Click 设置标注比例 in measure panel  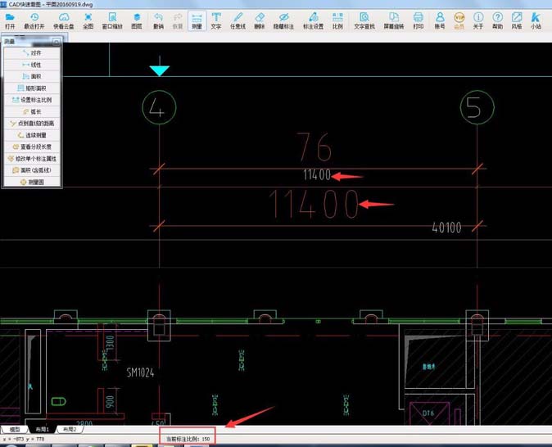pyautogui.click(x=32, y=100)
